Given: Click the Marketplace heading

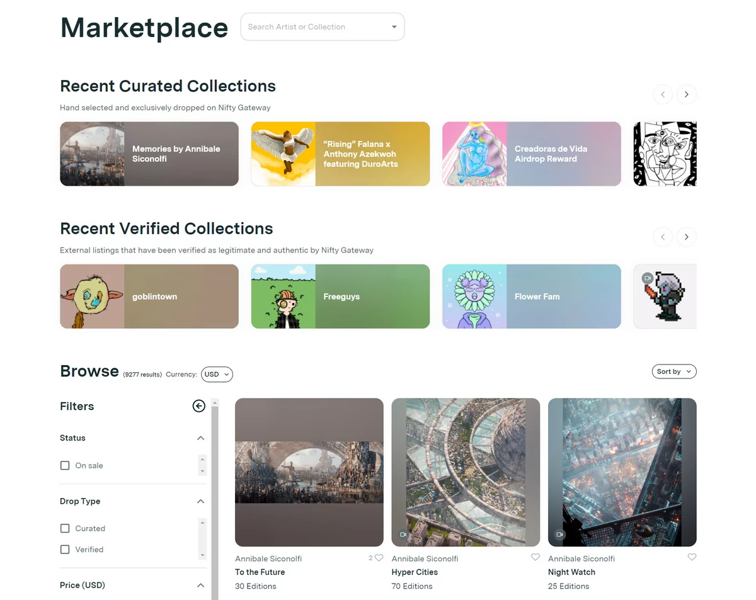Looking at the screenshot, I should [x=144, y=28].
